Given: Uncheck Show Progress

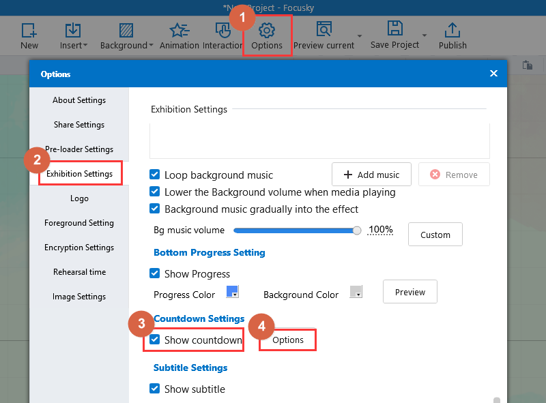Looking at the screenshot, I should (x=155, y=273).
